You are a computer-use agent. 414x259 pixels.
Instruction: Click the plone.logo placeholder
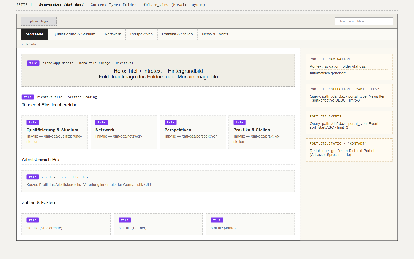39,21
